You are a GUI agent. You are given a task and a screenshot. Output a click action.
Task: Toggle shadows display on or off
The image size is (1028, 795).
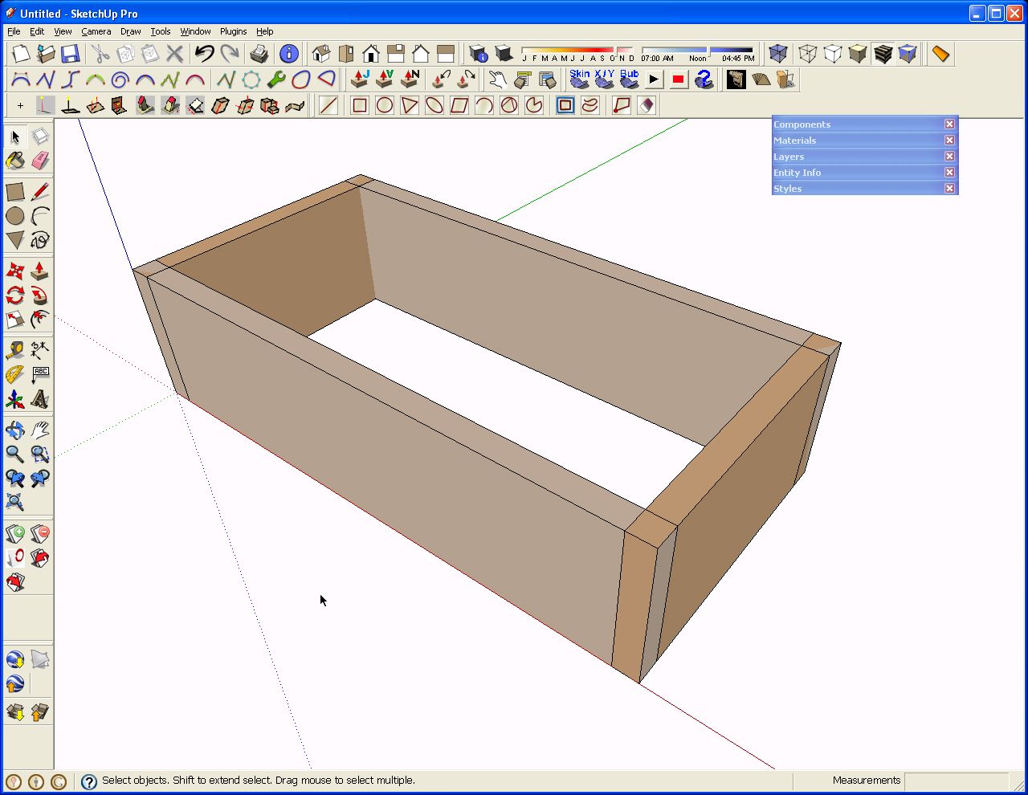click(504, 54)
